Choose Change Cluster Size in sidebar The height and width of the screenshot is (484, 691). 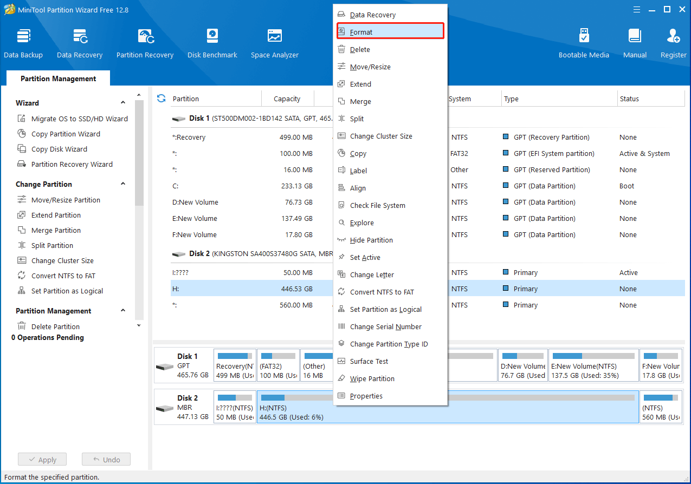[x=55, y=260]
